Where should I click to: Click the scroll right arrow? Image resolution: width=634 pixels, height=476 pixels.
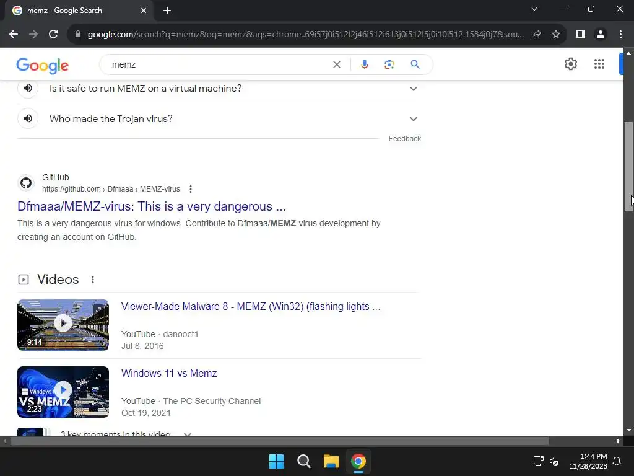coord(619,441)
